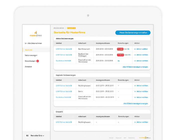Screen dimensions: 176x140
Task: Click the Musterfirma breadcrumb tag
Action: click(72, 28)
